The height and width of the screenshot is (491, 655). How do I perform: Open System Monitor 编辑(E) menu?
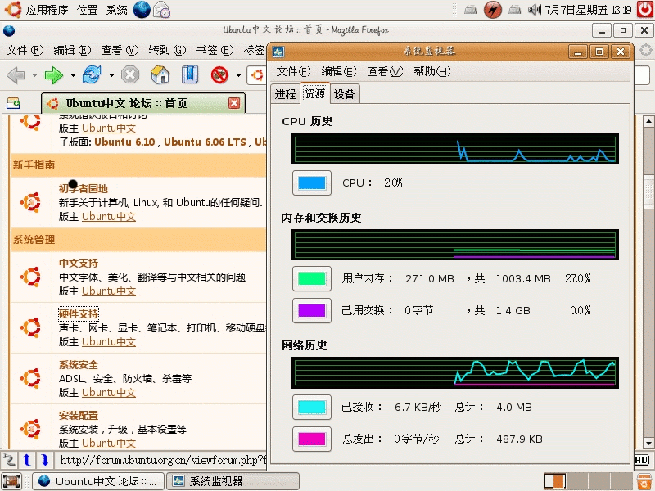339,72
